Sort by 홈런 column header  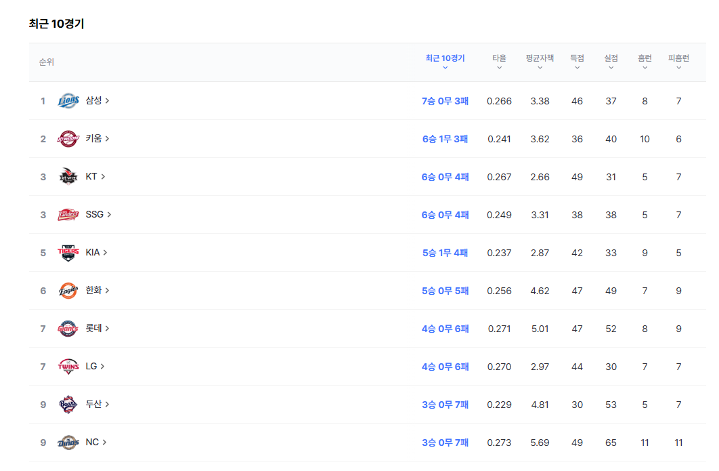pos(645,62)
